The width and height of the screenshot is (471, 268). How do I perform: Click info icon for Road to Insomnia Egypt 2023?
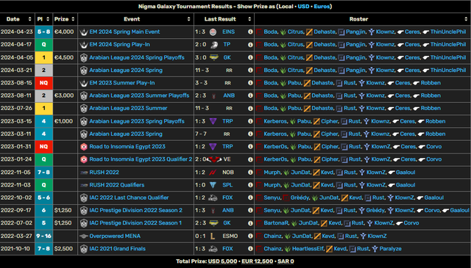[x=250, y=147]
